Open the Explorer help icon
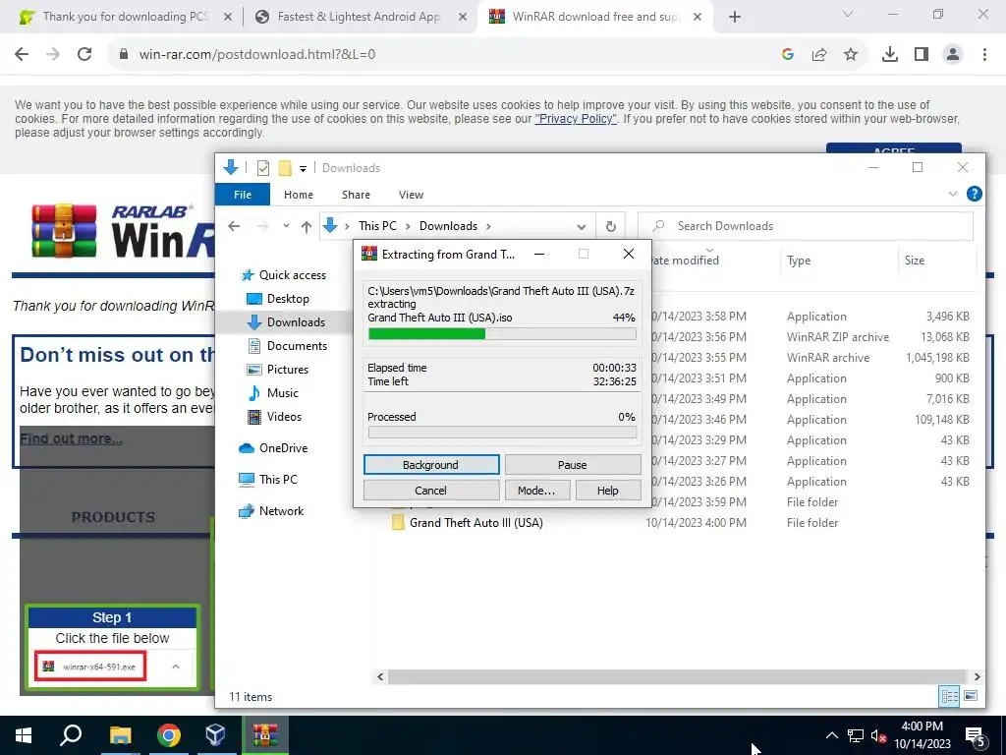Image resolution: width=1006 pixels, height=755 pixels. [x=974, y=194]
